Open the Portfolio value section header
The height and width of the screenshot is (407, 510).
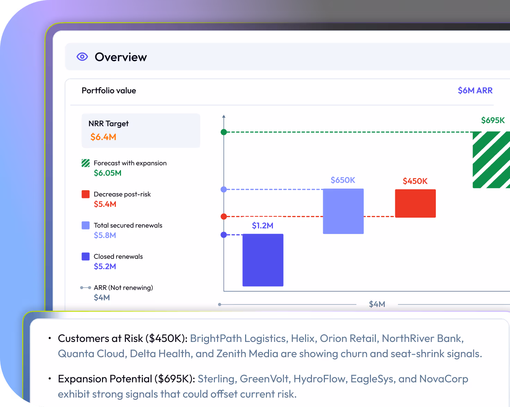(109, 90)
